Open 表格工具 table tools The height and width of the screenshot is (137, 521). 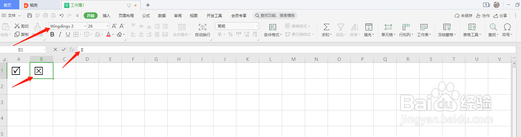point(472,30)
